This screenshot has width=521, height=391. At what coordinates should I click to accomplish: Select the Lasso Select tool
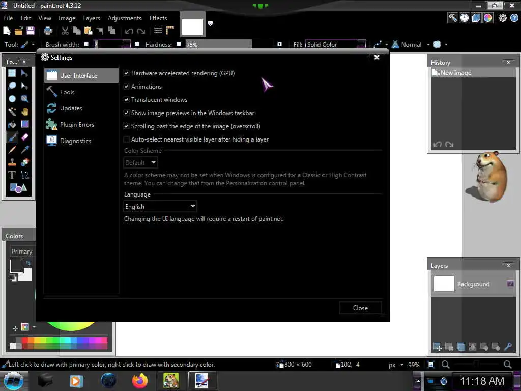click(x=12, y=86)
